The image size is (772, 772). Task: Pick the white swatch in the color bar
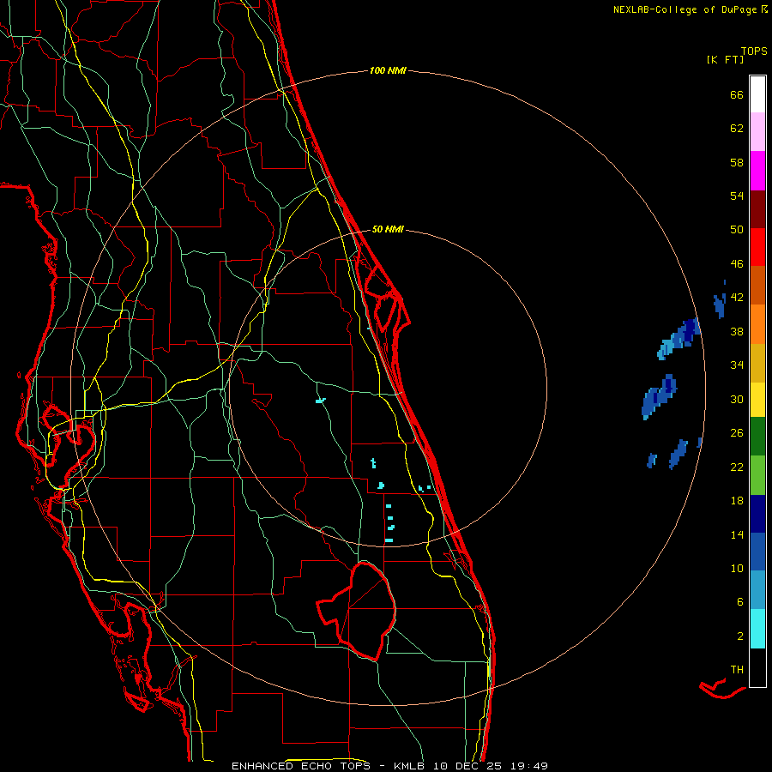click(x=757, y=94)
